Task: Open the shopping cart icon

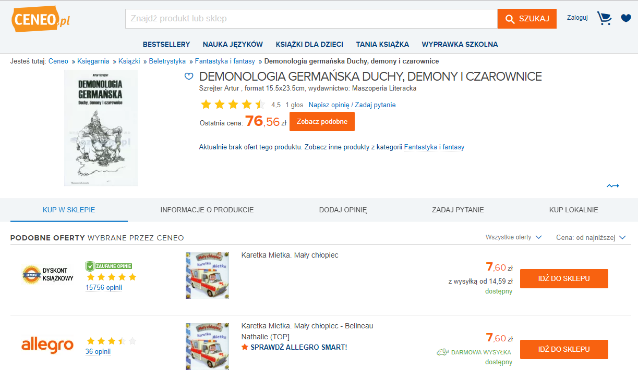Action: 604,18
